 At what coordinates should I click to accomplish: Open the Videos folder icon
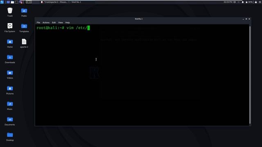(x=10, y=74)
